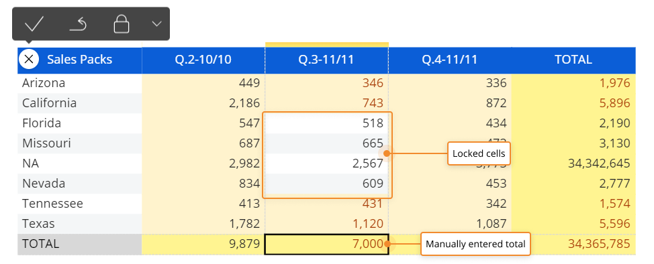The width and height of the screenshot is (654, 264).
Task: Select California Q.2 cell with 2,186
Action: point(203,103)
